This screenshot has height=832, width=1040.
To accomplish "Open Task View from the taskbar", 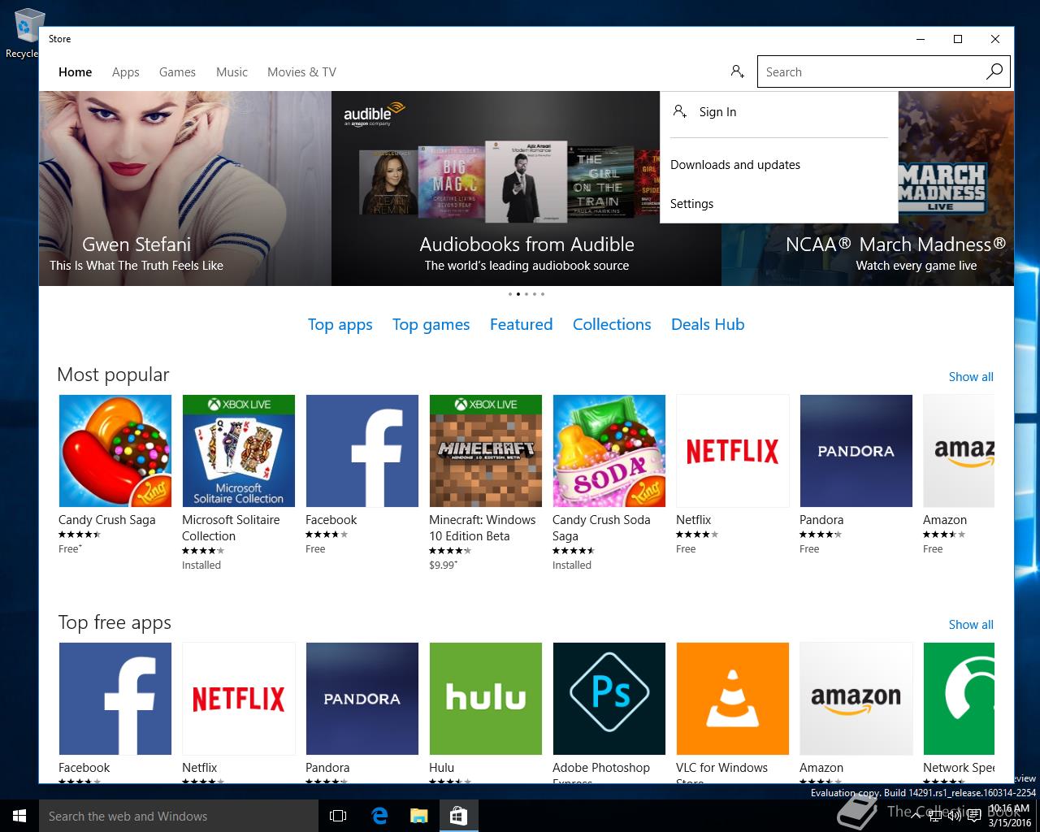I will point(338,816).
